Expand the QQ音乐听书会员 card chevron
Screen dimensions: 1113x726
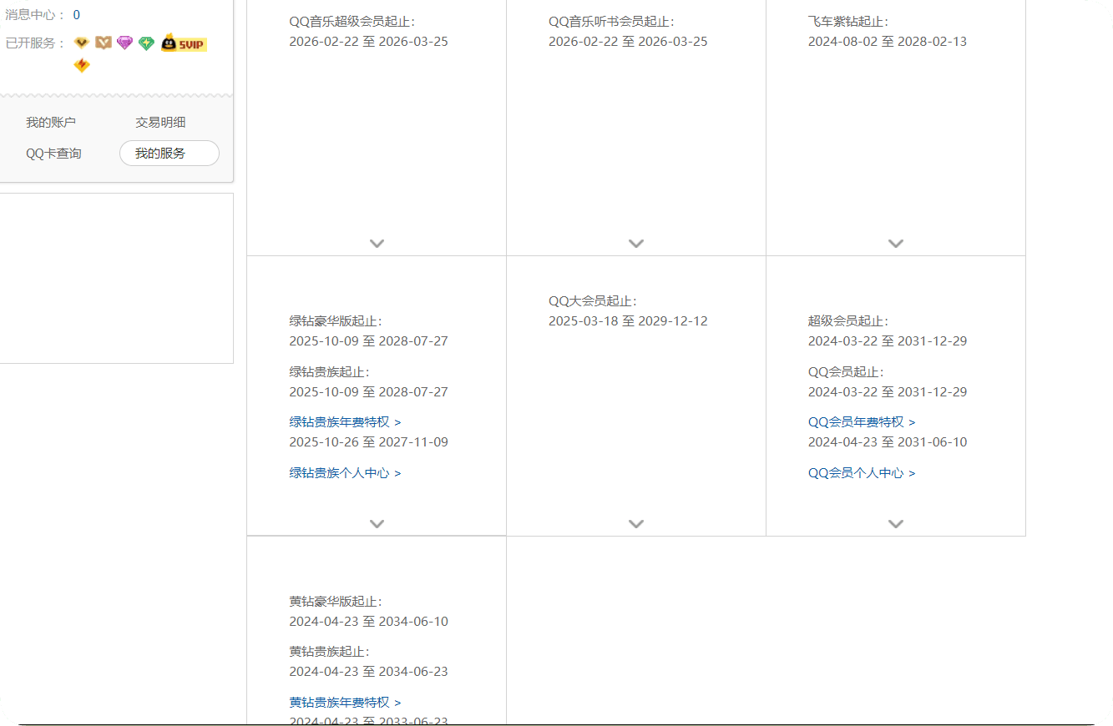tap(636, 244)
